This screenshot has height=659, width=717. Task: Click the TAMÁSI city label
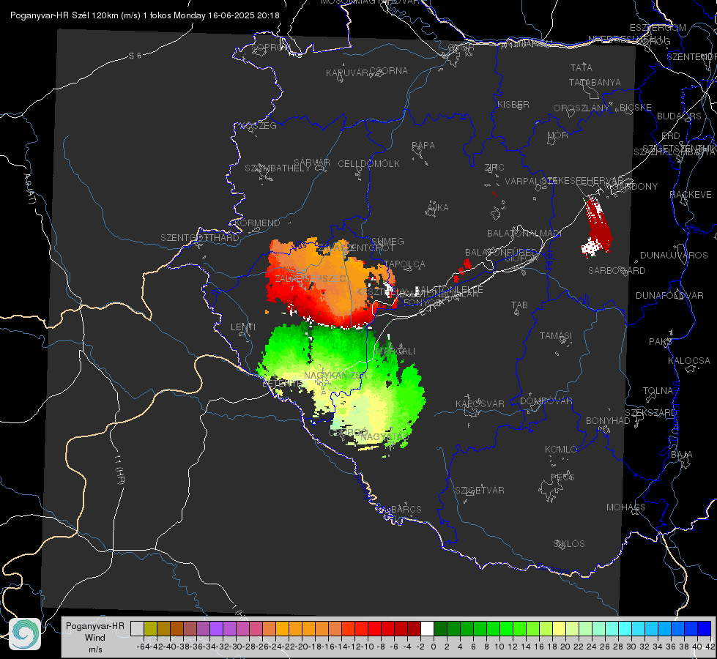coord(556,336)
